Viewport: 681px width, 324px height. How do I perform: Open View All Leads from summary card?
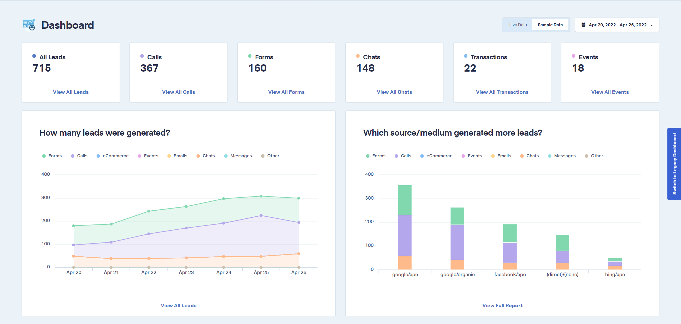pyautogui.click(x=70, y=92)
